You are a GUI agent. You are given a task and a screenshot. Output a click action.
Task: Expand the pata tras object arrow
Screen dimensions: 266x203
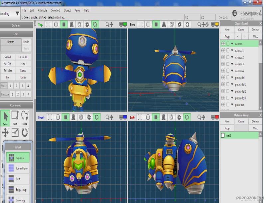pyautogui.click(x=232, y=105)
